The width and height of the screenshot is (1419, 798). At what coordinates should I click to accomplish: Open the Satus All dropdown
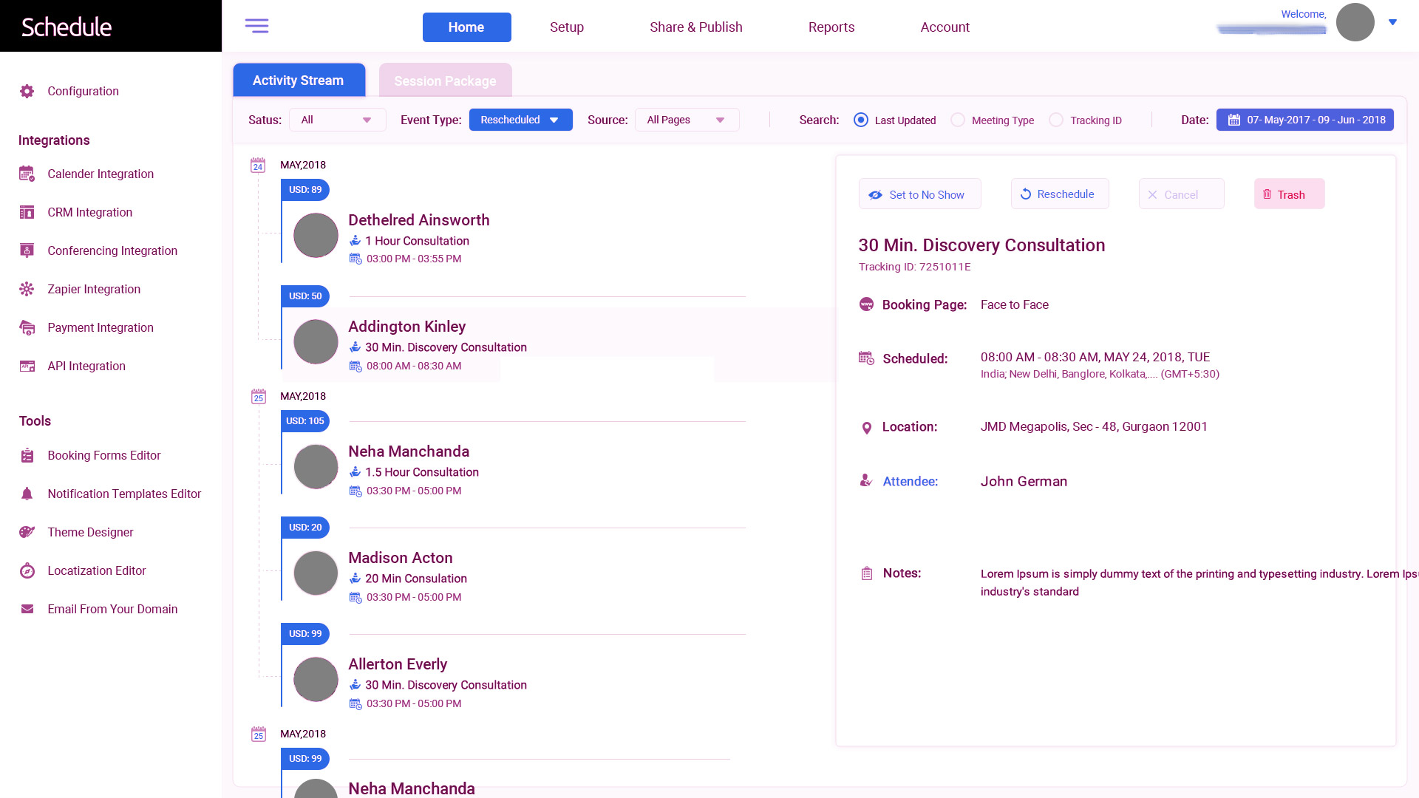click(337, 120)
